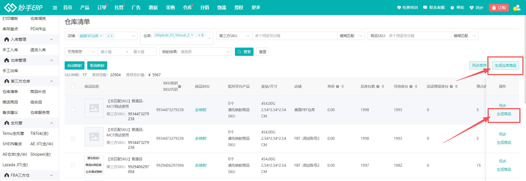This screenshot has height=181, width=526.
Task: Sort by 可用库存 column arrows
Action: (x=416, y=86)
